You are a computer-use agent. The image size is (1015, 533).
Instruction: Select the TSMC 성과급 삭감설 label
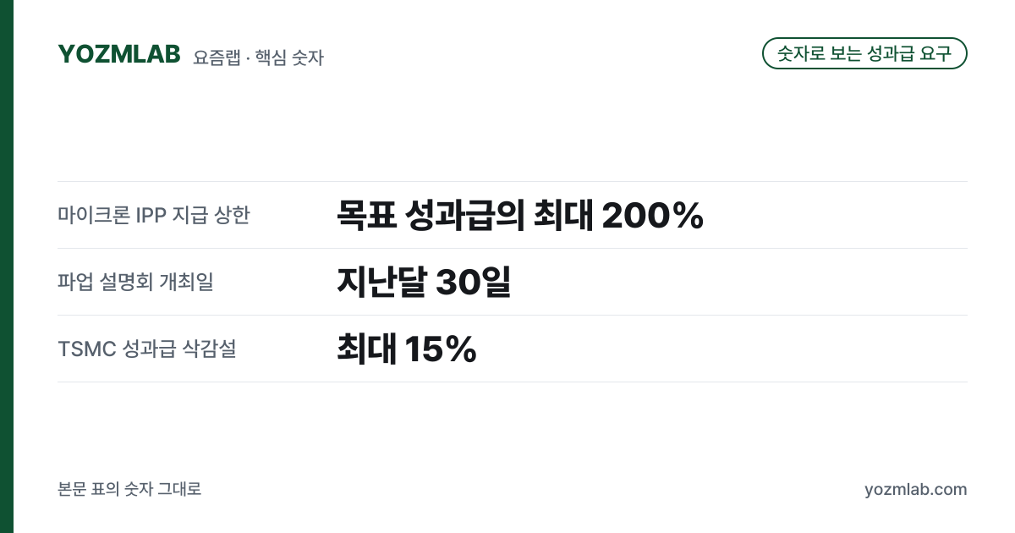click(147, 349)
